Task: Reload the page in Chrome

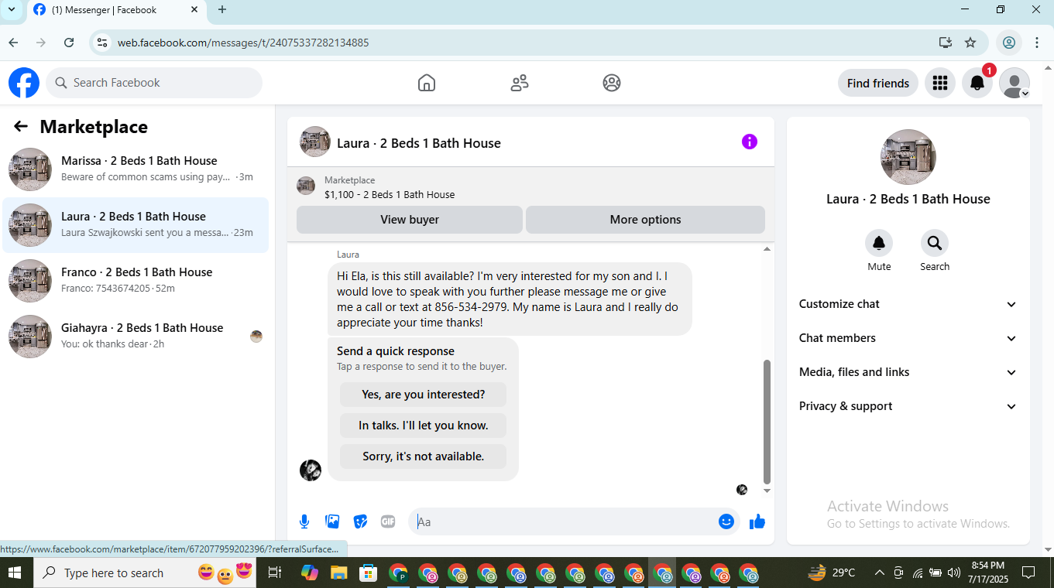Action: [69, 43]
